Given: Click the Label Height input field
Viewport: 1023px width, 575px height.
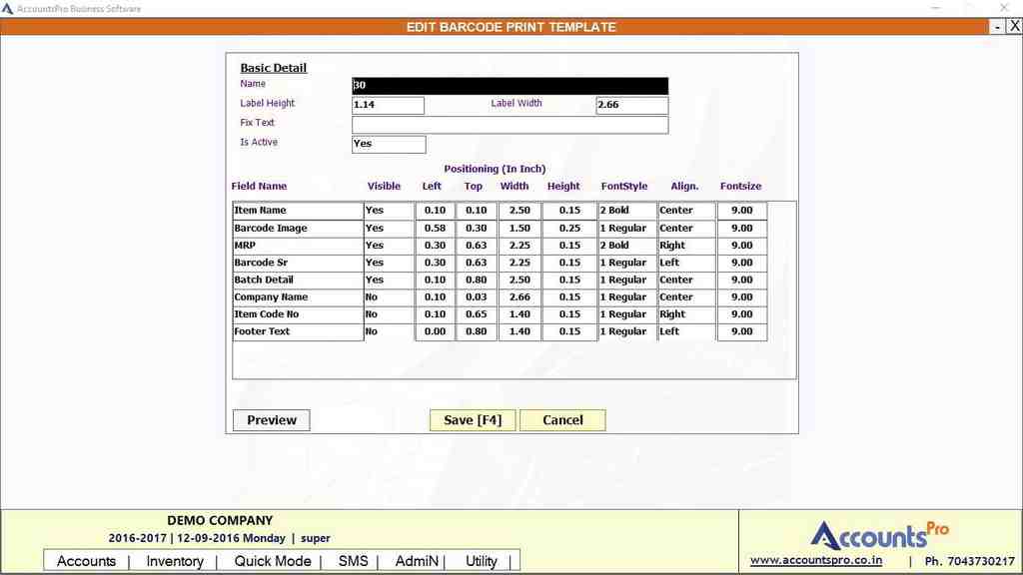Looking at the screenshot, I should [388, 105].
